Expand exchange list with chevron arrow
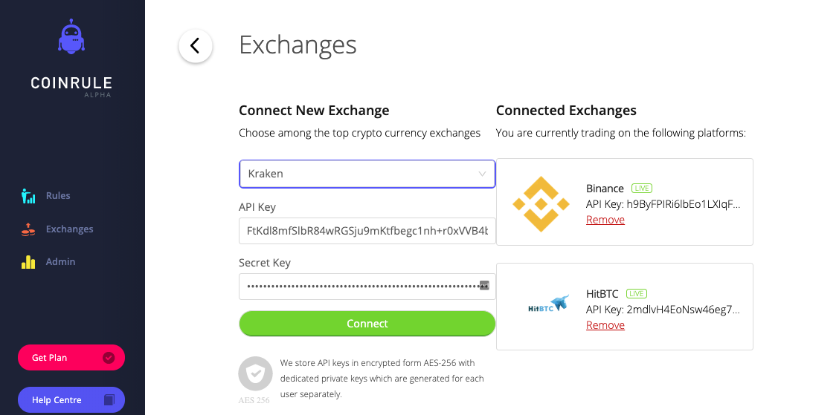The height and width of the screenshot is (415, 839). pyautogui.click(x=482, y=174)
